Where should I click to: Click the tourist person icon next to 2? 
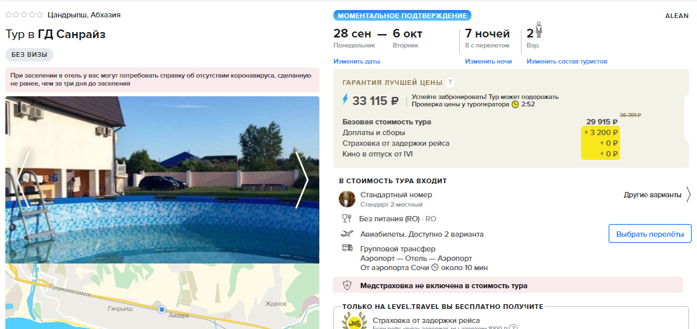tap(539, 29)
